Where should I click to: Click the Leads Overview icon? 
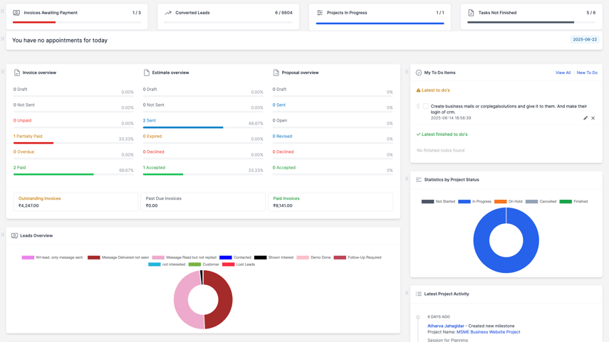pos(14,236)
